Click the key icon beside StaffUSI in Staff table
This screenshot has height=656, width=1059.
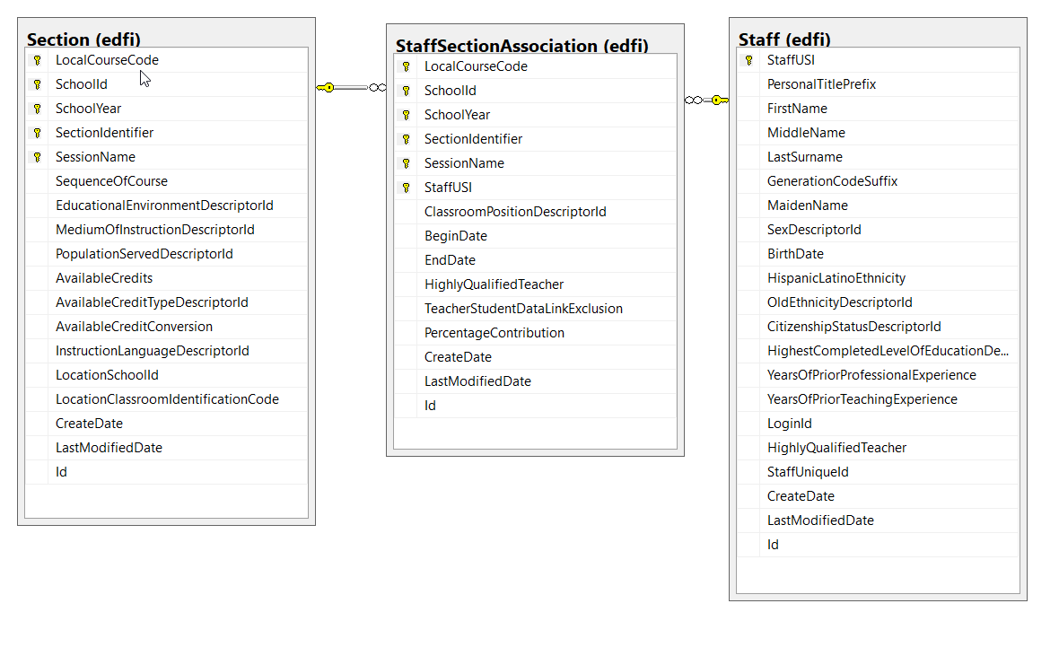(749, 60)
